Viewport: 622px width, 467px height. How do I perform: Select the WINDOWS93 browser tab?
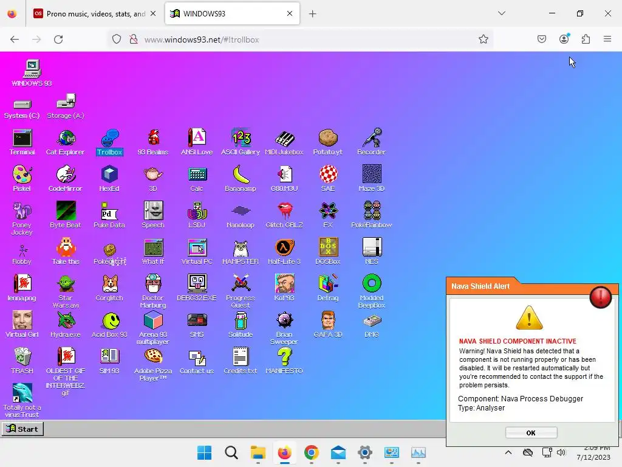(x=232, y=13)
